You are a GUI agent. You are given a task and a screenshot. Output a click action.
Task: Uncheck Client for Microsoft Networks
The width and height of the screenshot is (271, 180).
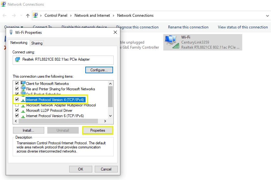point(17,83)
